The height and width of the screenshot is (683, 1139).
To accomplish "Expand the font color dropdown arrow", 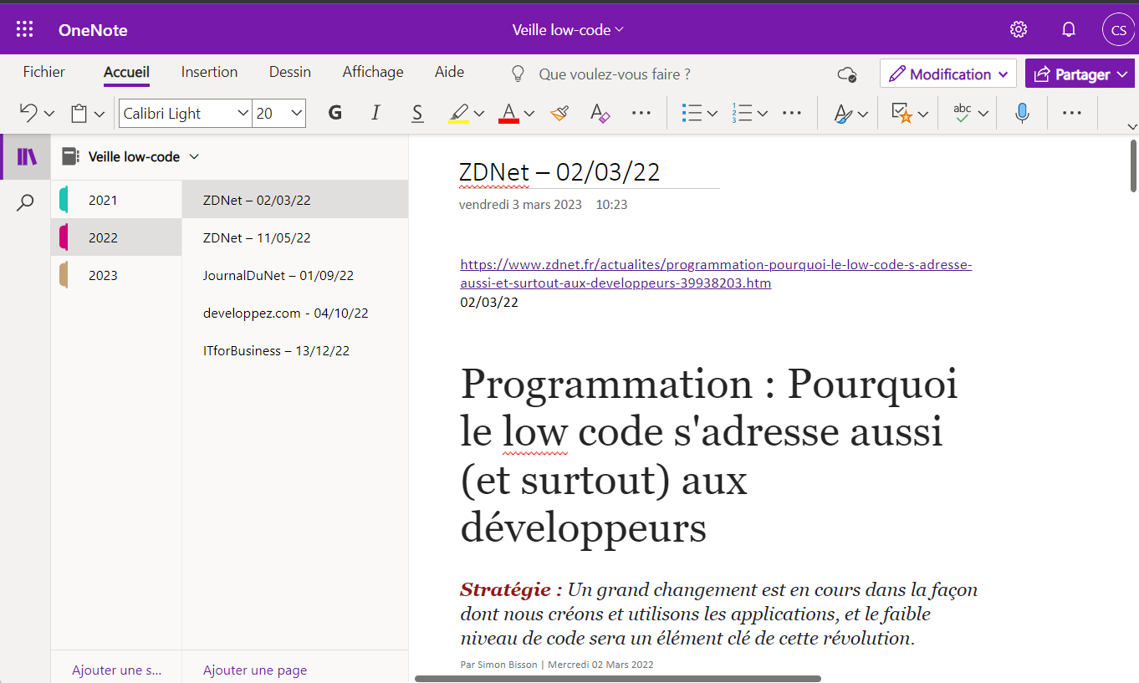I will tap(529, 114).
